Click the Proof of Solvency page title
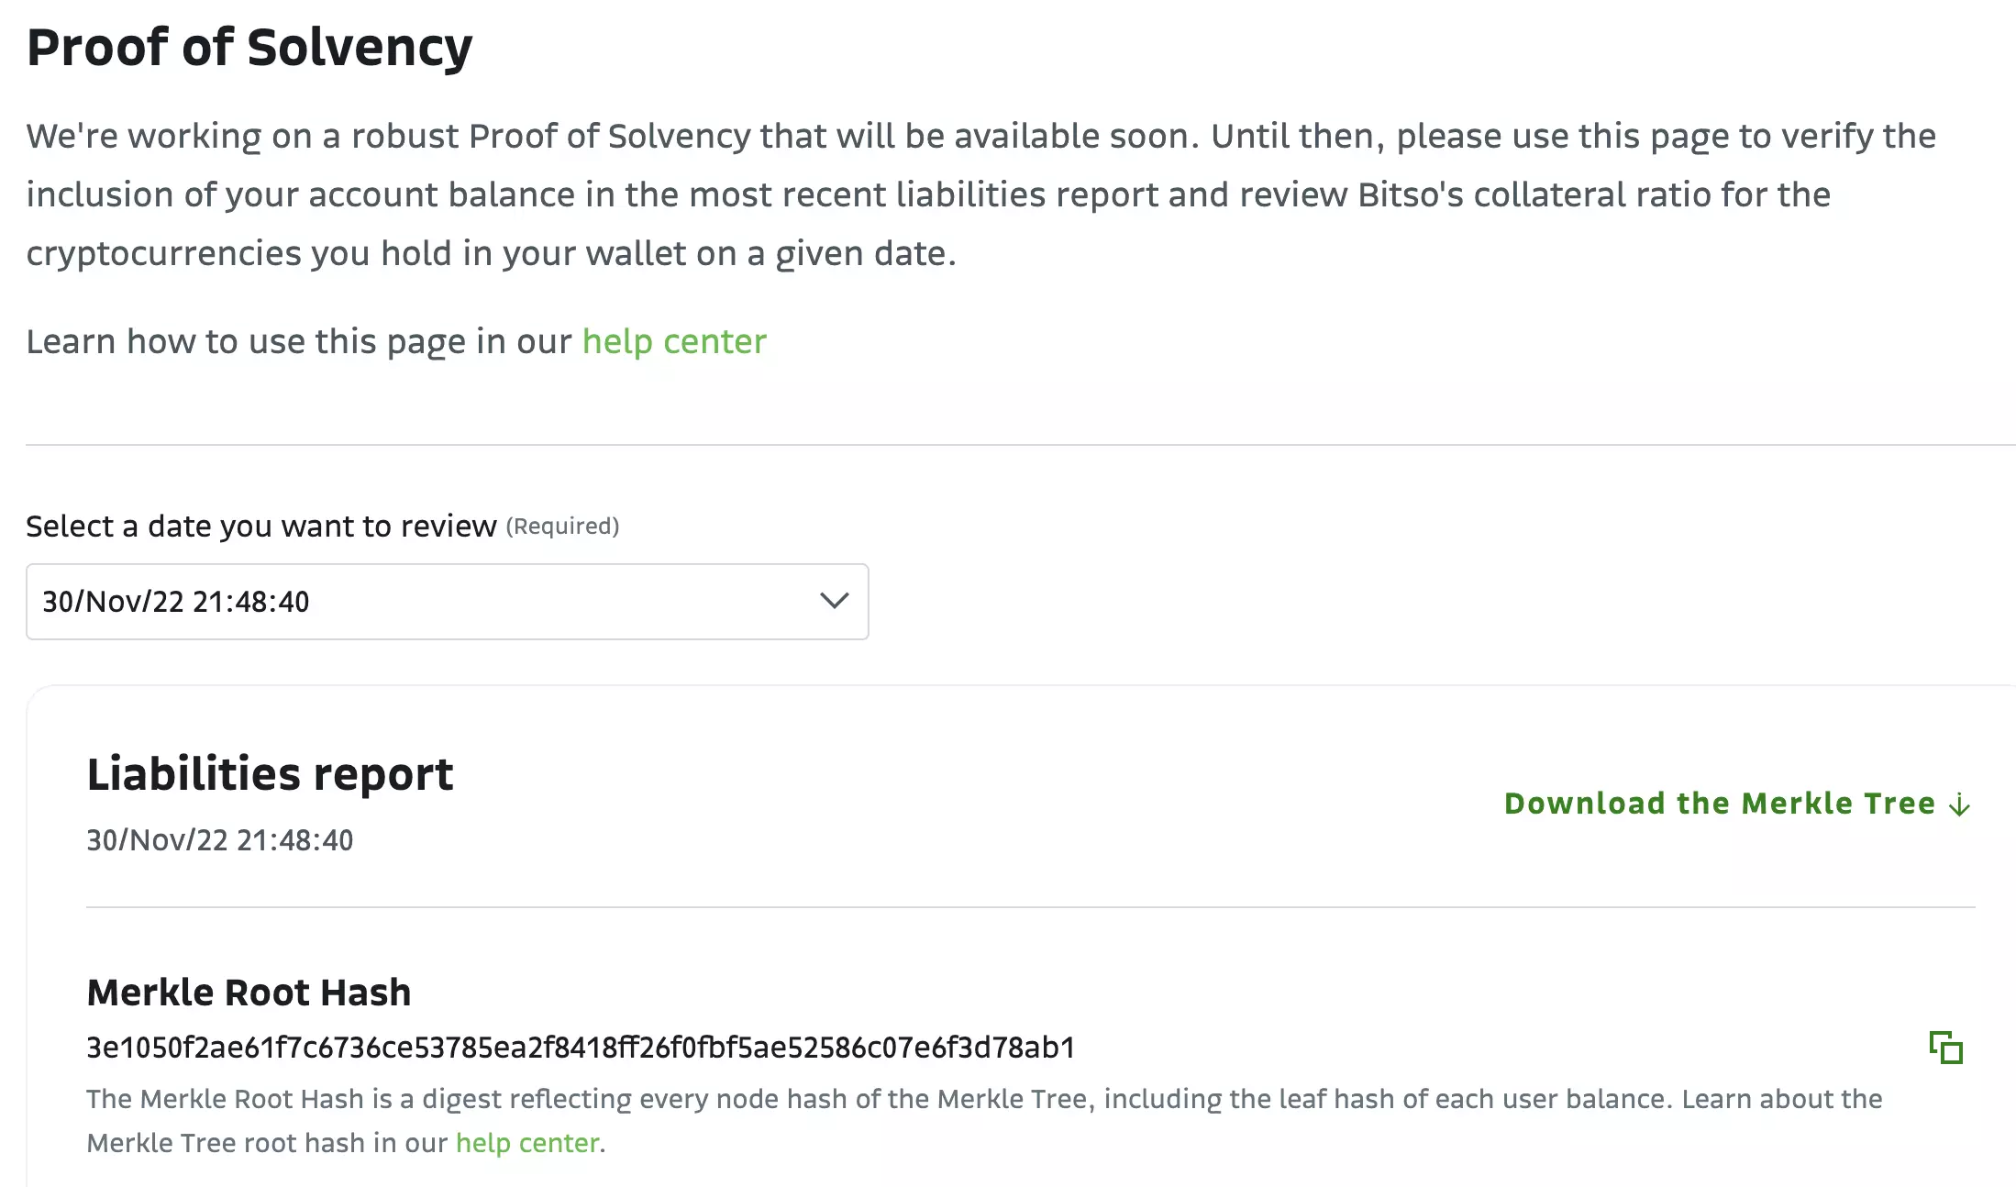2016x1187 pixels. tap(249, 47)
